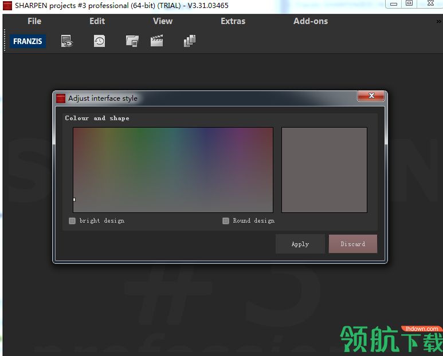
Task: Open the File menu
Action: [x=34, y=21]
